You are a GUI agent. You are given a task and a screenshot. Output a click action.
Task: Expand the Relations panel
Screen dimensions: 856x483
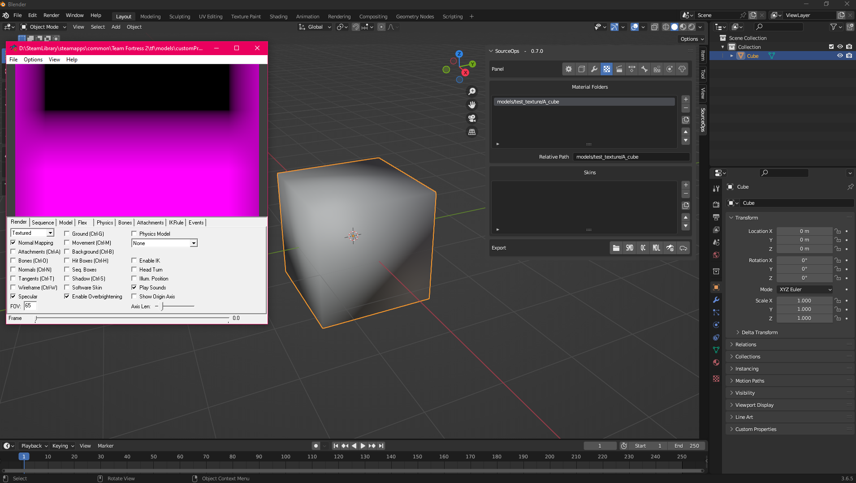pos(746,345)
